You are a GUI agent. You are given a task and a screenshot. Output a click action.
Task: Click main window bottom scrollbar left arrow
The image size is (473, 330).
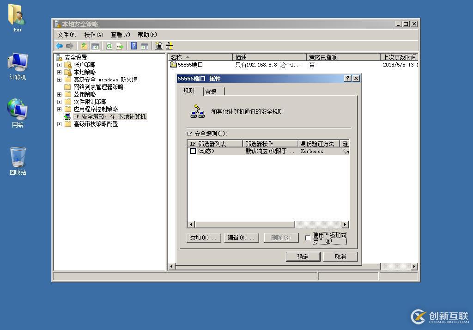[x=172, y=267]
